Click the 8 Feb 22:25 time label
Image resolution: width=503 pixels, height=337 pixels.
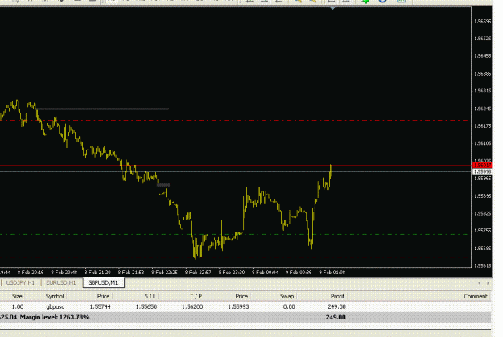pos(164,272)
